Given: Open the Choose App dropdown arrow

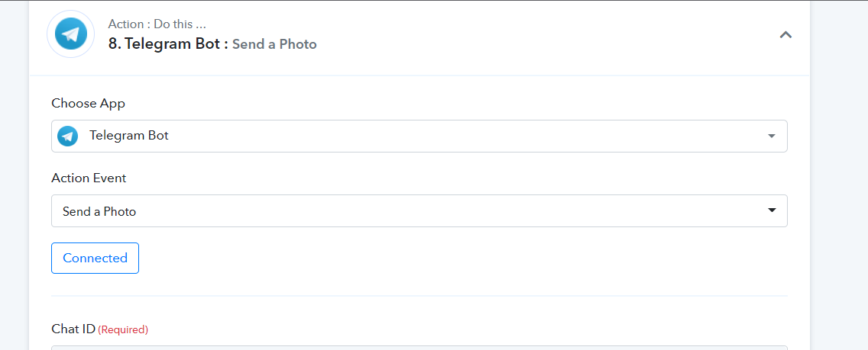Looking at the screenshot, I should pos(771,136).
